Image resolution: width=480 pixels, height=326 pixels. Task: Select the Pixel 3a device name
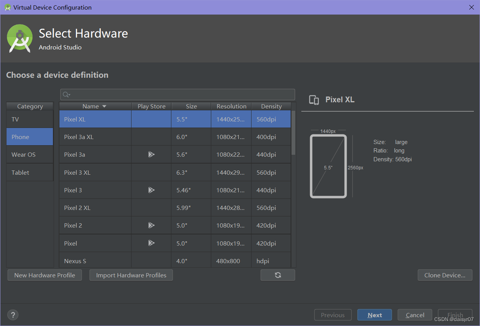click(74, 154)
